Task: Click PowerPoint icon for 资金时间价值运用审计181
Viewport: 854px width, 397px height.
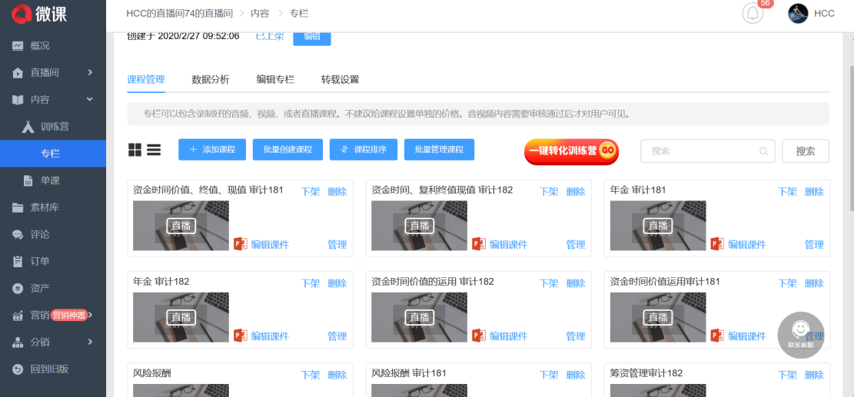Action: coord(717,336)
